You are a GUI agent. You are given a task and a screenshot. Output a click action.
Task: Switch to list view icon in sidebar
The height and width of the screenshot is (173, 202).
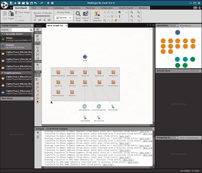37,79
